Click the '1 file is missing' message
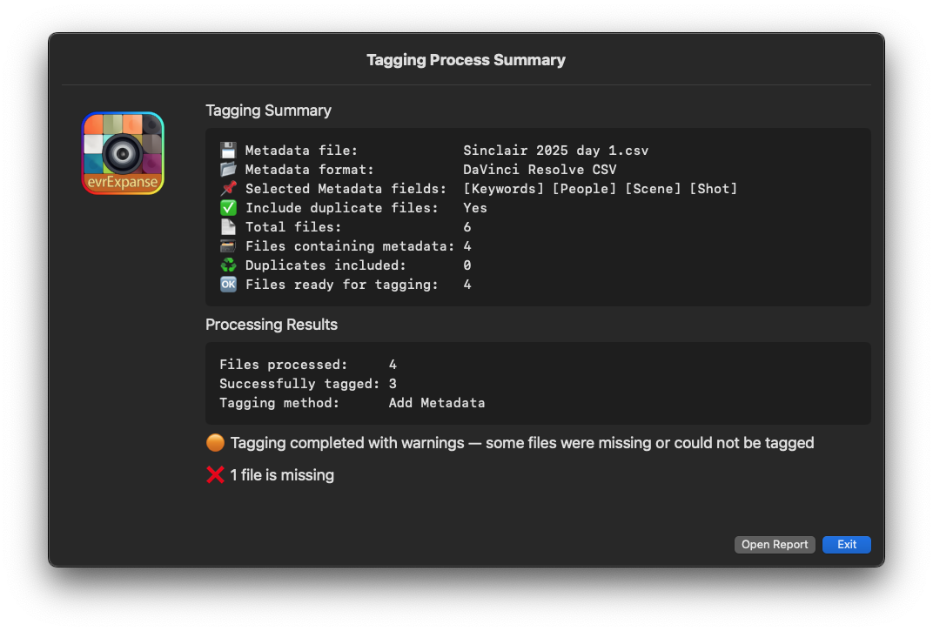 pos(282,475)
